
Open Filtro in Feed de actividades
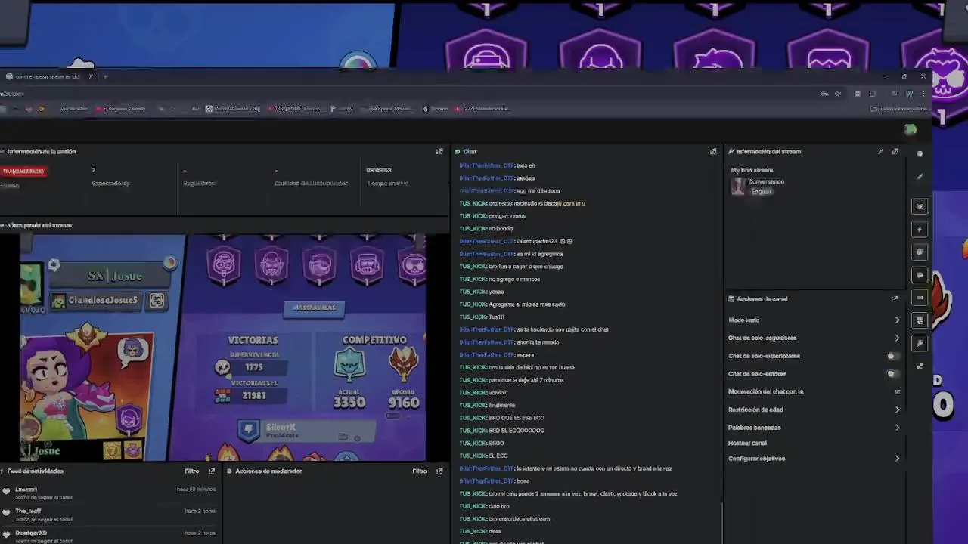(192, 471)
